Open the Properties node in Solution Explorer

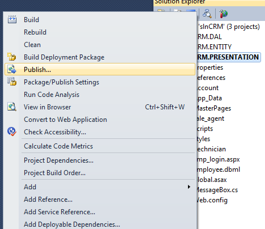[x=210, y=67]
